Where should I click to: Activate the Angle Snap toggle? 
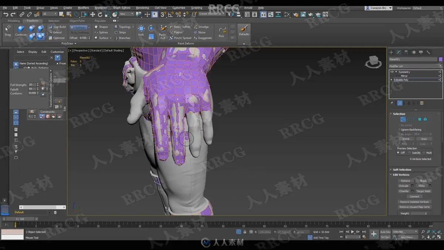pos(171,14)
